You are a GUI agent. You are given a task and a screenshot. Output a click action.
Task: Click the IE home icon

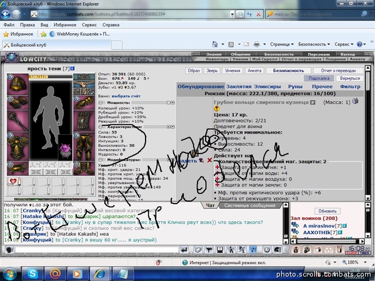pos(215,44)
